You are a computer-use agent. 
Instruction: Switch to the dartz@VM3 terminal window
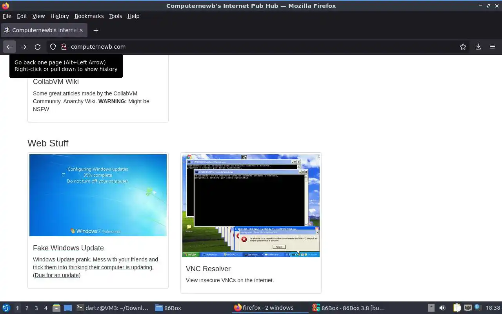pyautogui.click(x=113, y=308)
